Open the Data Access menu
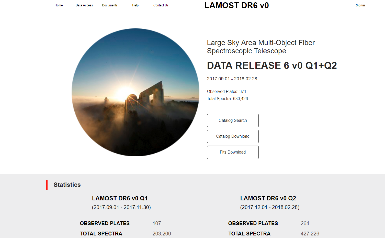 [x=84, y=5]
